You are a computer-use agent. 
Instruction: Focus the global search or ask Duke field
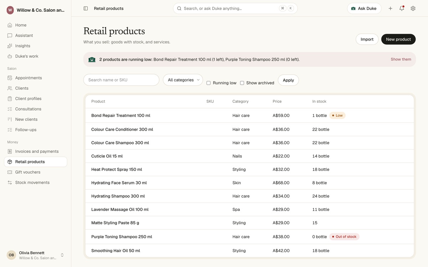click(235, 8)
